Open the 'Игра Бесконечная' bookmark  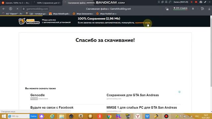(x=83, y=14)
